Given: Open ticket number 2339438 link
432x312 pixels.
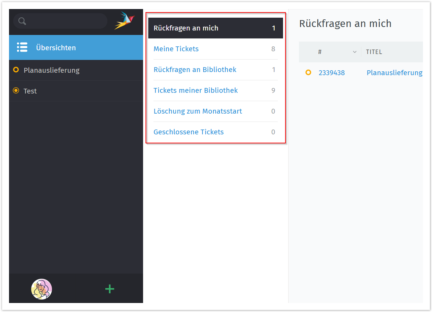Looking at the screenshot, I should pyautogui.click(x=332, y=73).
